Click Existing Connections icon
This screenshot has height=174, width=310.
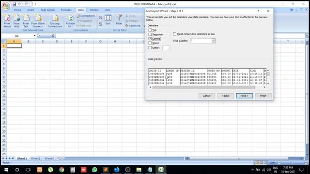(55, 21)
